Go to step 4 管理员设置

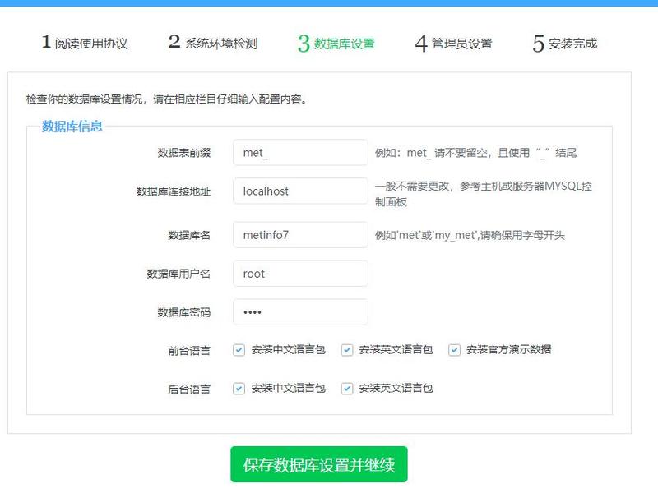point(454,44)
